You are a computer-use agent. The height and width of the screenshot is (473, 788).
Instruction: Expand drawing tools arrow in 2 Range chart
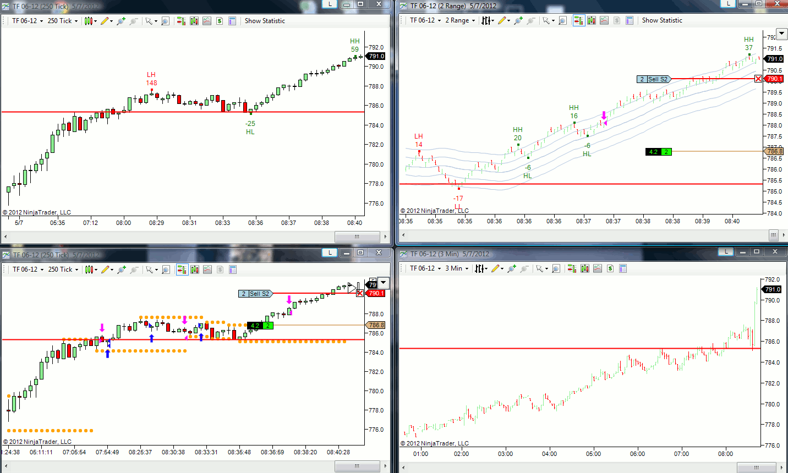tap(508, 21)
